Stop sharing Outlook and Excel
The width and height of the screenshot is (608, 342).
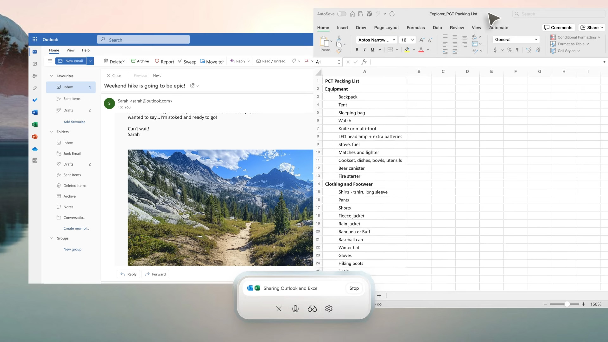354,288
